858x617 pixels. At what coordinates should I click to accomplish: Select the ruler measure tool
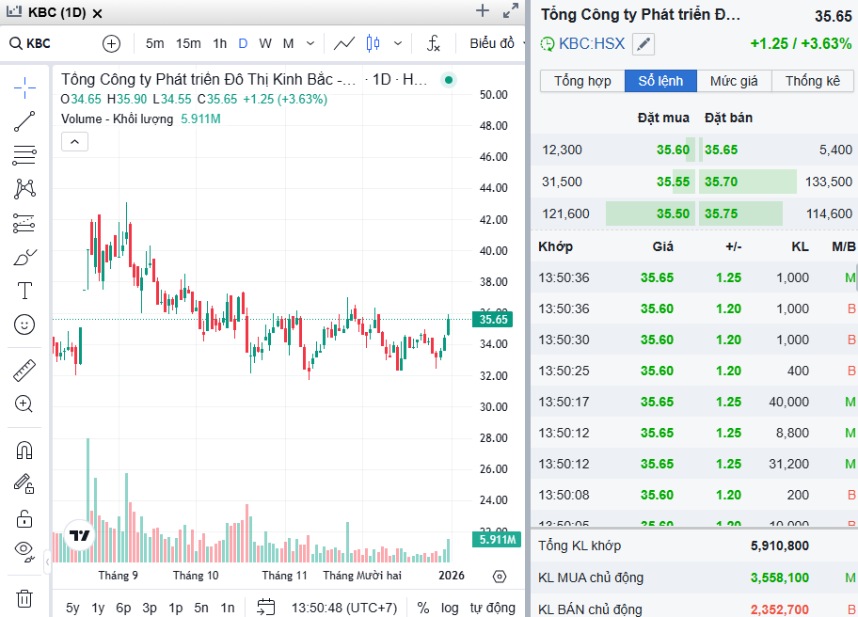click(25, 370)
